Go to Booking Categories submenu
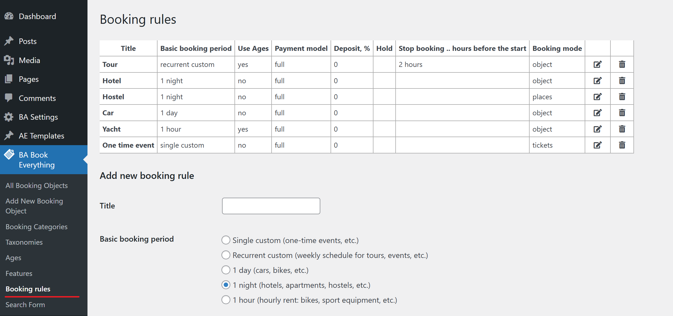 tap(37, 227)
